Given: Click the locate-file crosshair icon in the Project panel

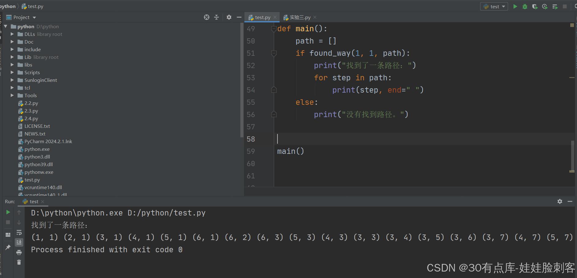Looking at the screenshot, I should click(x=207, y=17).
